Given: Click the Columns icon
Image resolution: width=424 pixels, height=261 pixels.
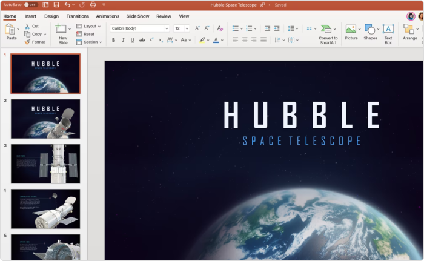Looking at the screenshot, I should tap(310, 28).
